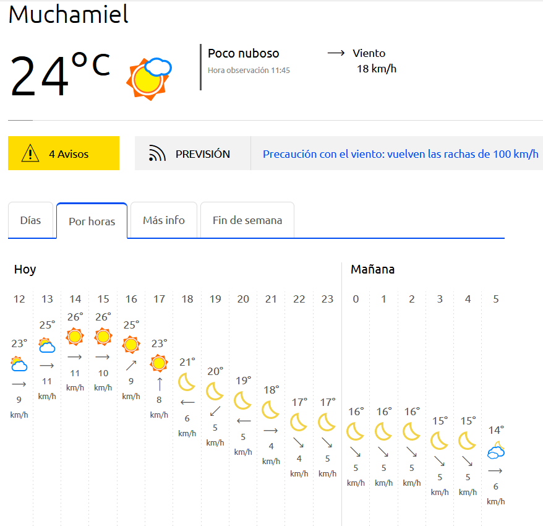Click the Muchamiel location heading
Screen dimensions: 543x526
pyautogui.click(x=68, y=14)
